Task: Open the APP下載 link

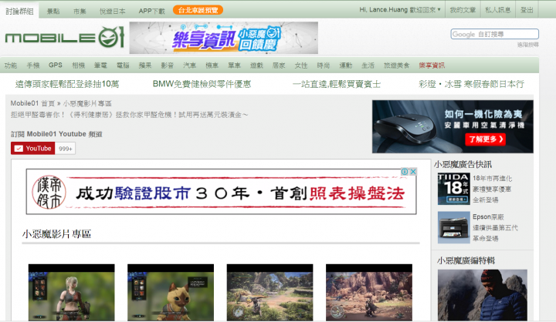Action: 152,11
